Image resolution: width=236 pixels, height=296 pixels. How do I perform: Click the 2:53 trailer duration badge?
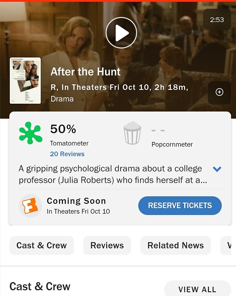click(x=217, y=20)
